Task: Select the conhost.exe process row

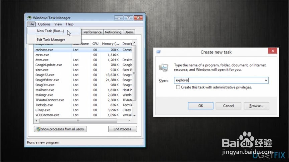Action: (83, 50)
